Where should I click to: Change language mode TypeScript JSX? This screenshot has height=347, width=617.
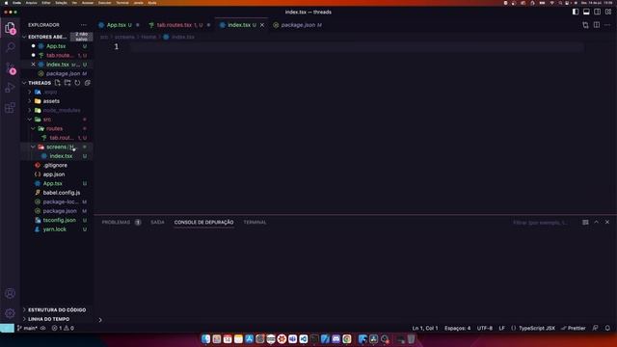(x=537, y=328)
